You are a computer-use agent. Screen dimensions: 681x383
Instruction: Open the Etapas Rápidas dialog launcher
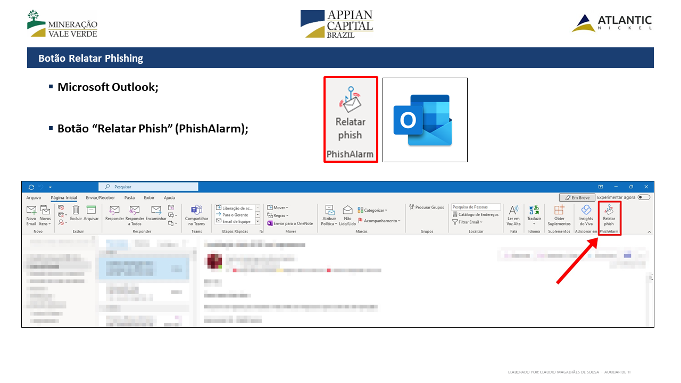(261, 232)
